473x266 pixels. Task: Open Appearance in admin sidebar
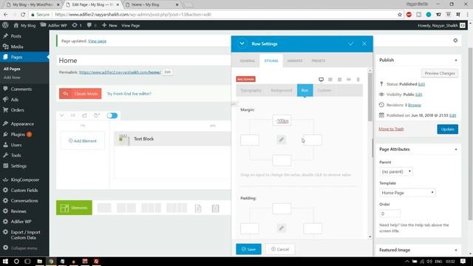coord(22,124)
